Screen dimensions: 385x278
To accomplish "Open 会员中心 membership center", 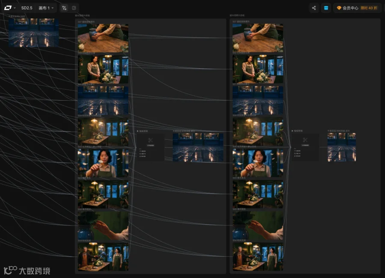I will click(x=350, y=8).
